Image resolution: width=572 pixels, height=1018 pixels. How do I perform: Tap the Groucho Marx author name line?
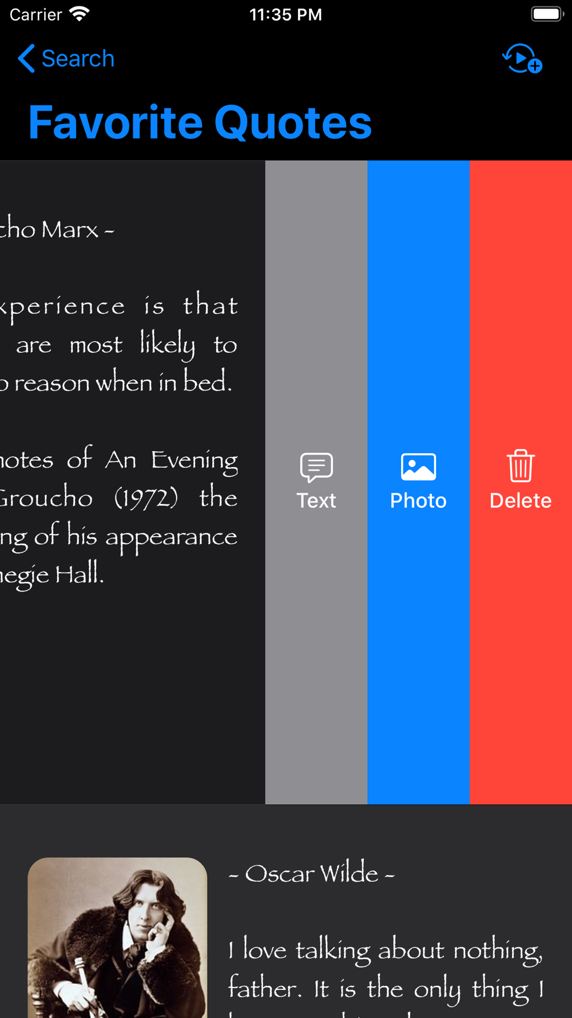57,230
